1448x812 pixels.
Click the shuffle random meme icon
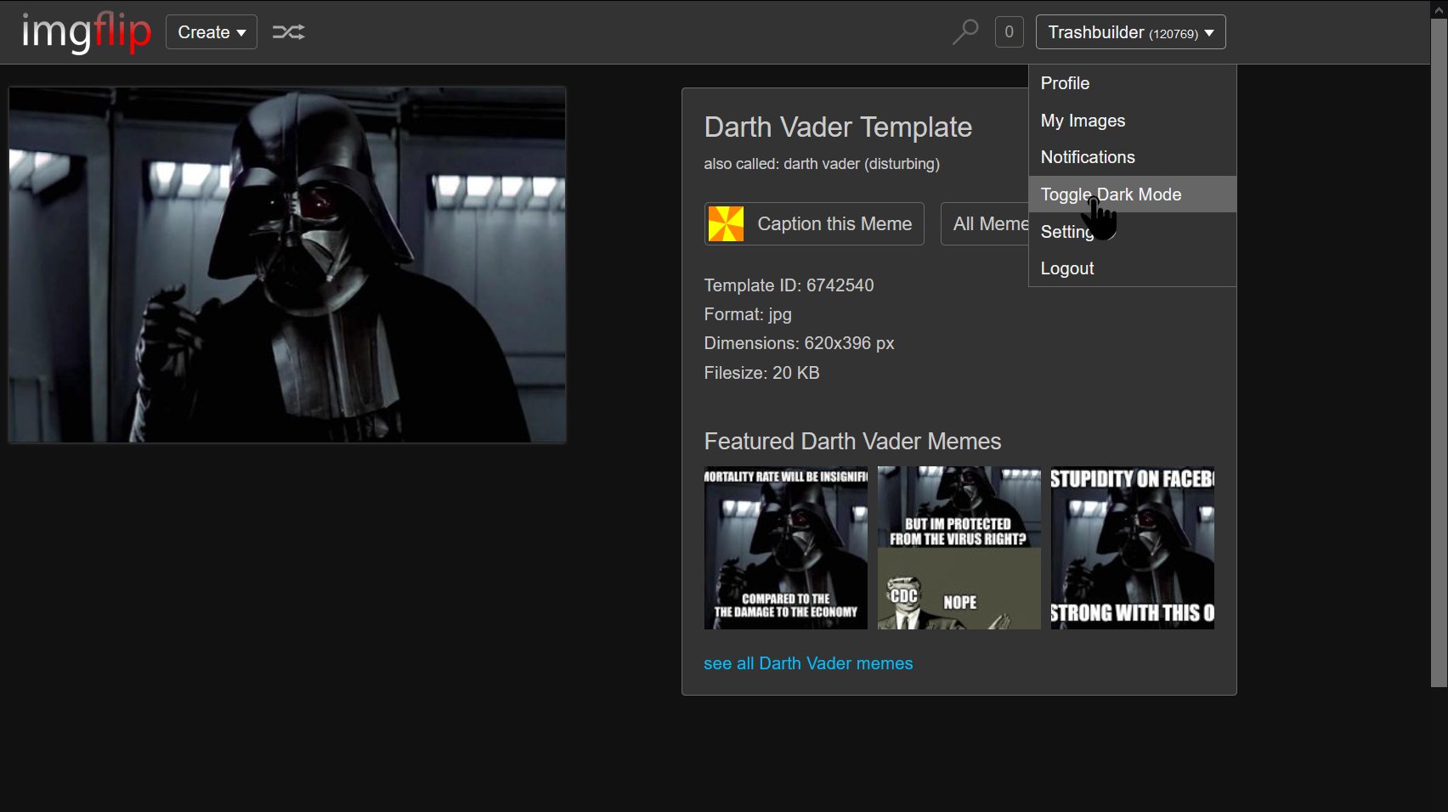pyautogui.click(x=288, y=32)
